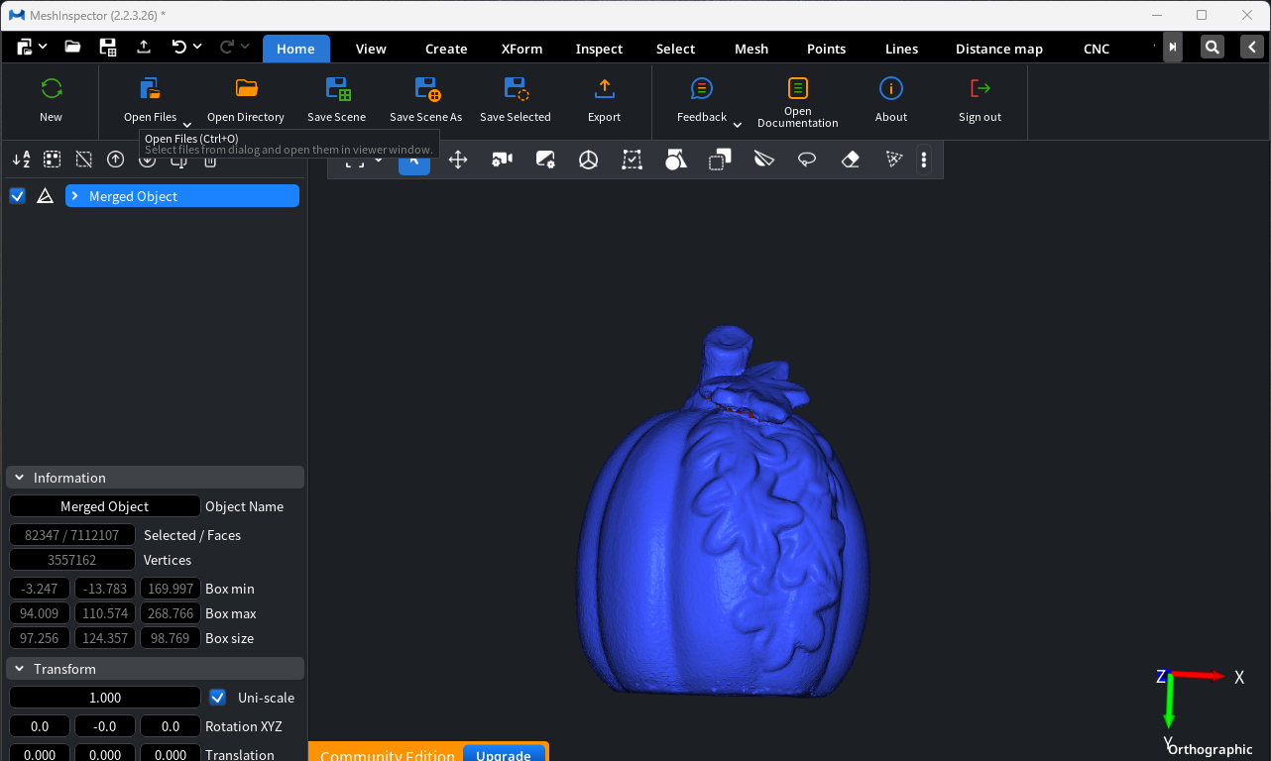Activate the move/transform tool

pyautogui.click(x=458, y=160)
